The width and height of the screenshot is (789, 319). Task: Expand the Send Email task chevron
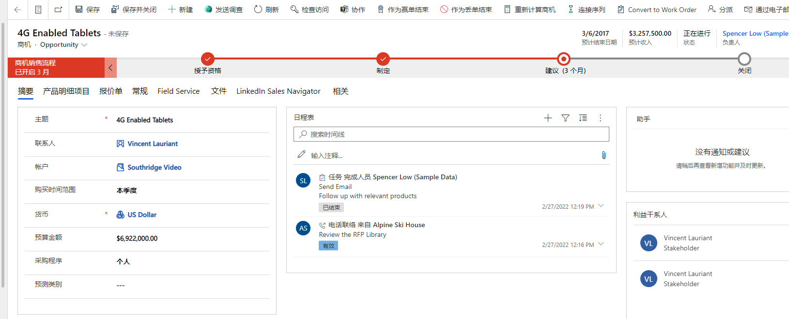[x=601, y=206]
